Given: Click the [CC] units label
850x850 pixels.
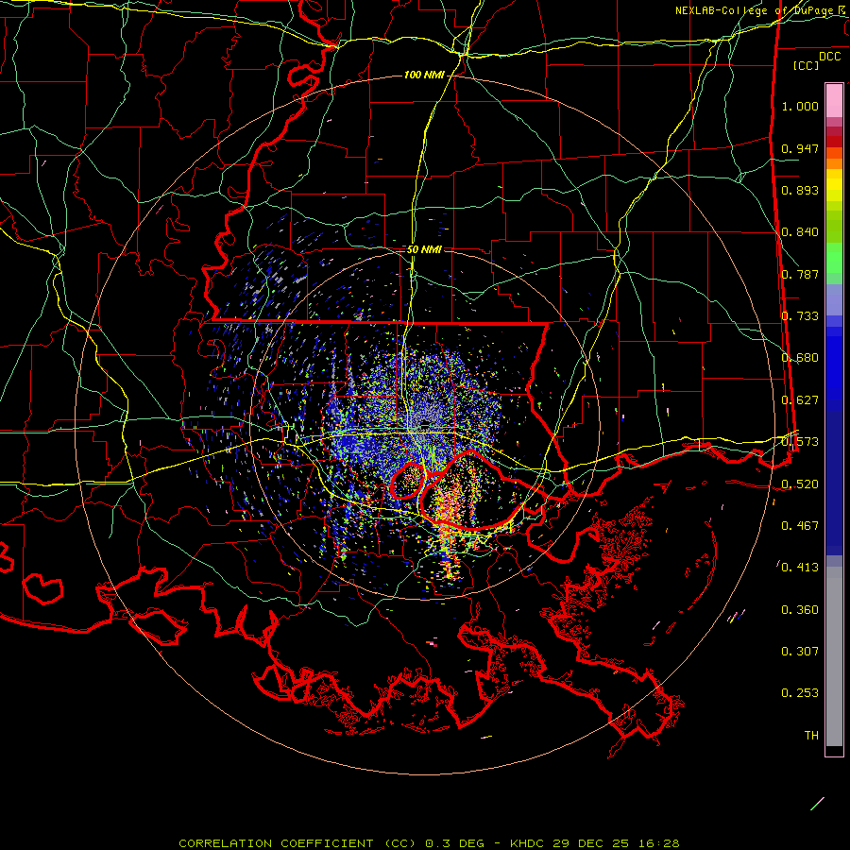Looking at the screenshot, I should 806,65.
